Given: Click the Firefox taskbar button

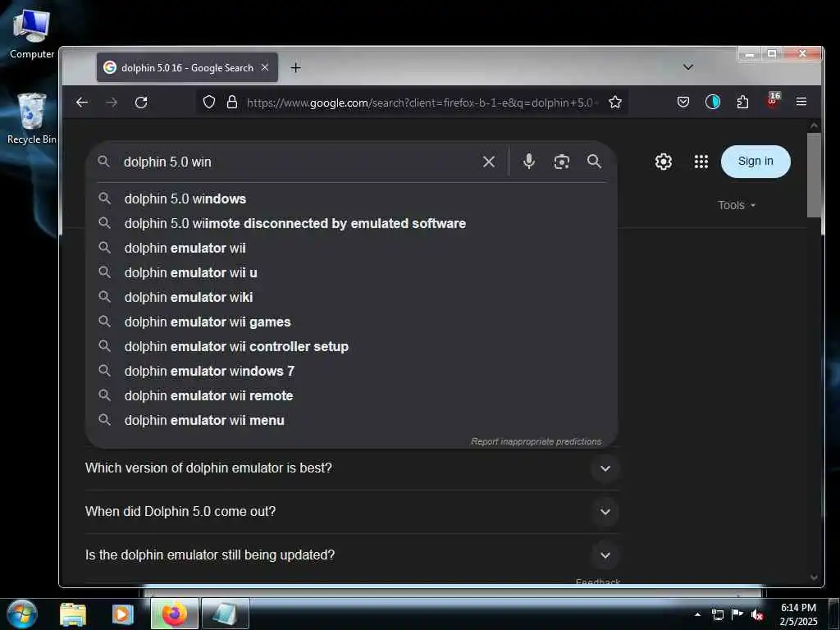Looking at the screenshot, I should [x=175, y=614].
